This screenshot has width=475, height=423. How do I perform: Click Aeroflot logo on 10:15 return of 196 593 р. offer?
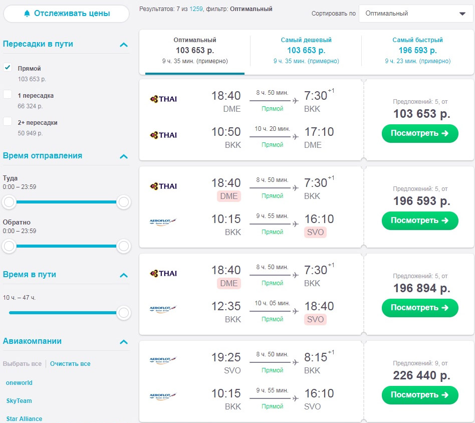[x=163, y=222]
